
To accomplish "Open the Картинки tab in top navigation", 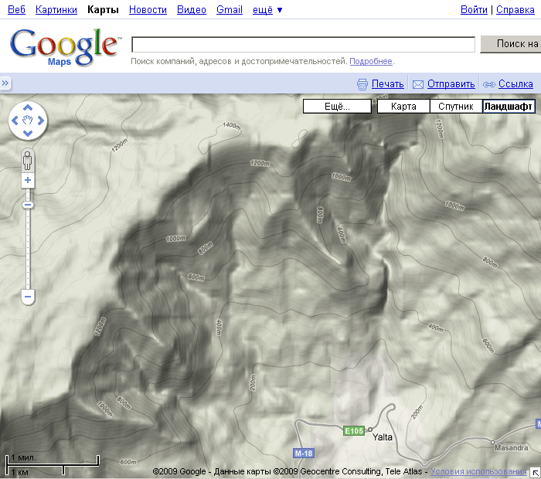I will 56,10.
